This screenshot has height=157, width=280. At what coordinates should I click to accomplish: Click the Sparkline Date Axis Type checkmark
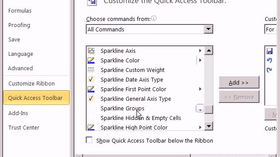91,79
